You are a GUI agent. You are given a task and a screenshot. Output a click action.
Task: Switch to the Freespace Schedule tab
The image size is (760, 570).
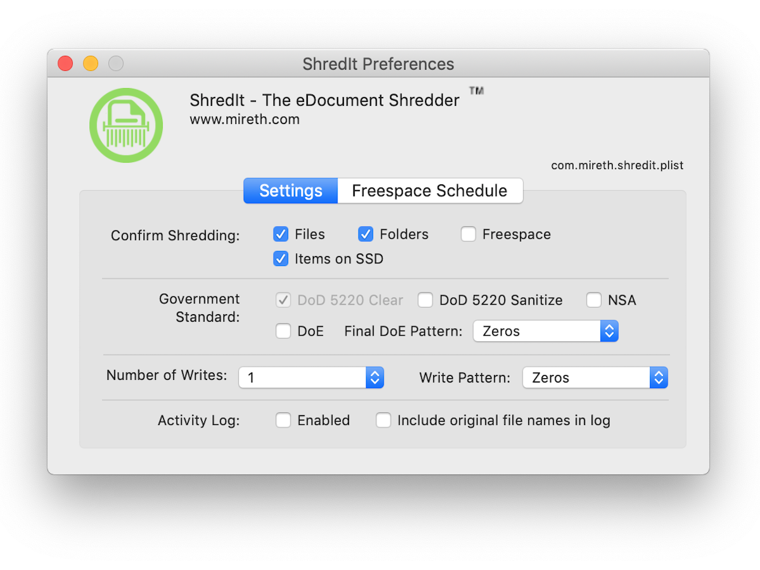(429, 191)
